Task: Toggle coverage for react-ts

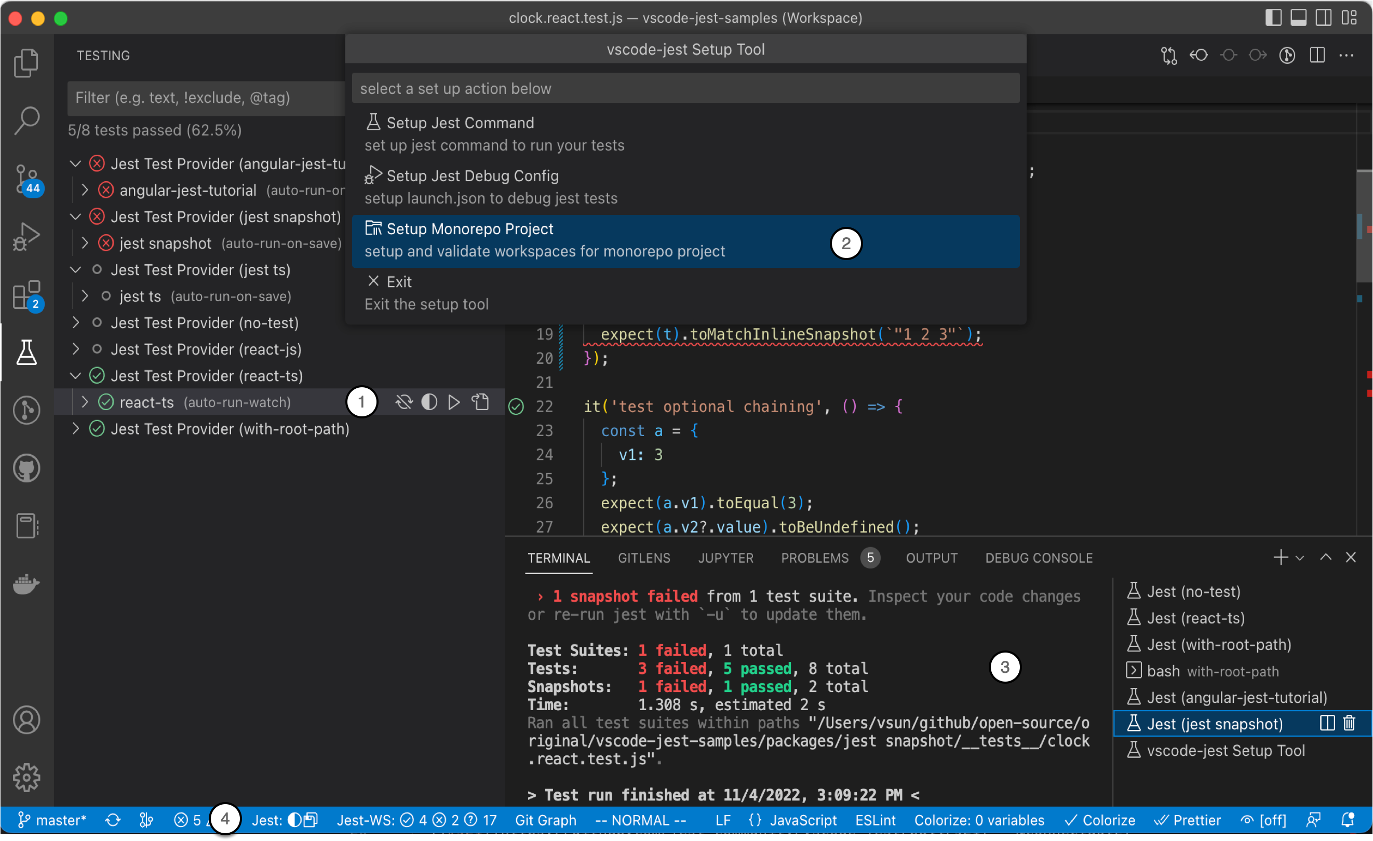Action: click(x=429, y=402)
